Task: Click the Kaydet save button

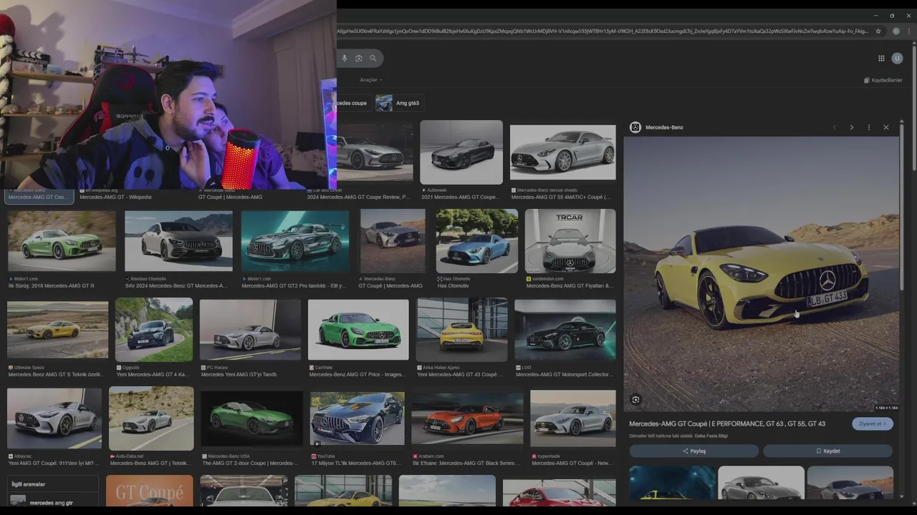Action: point(827,451)
